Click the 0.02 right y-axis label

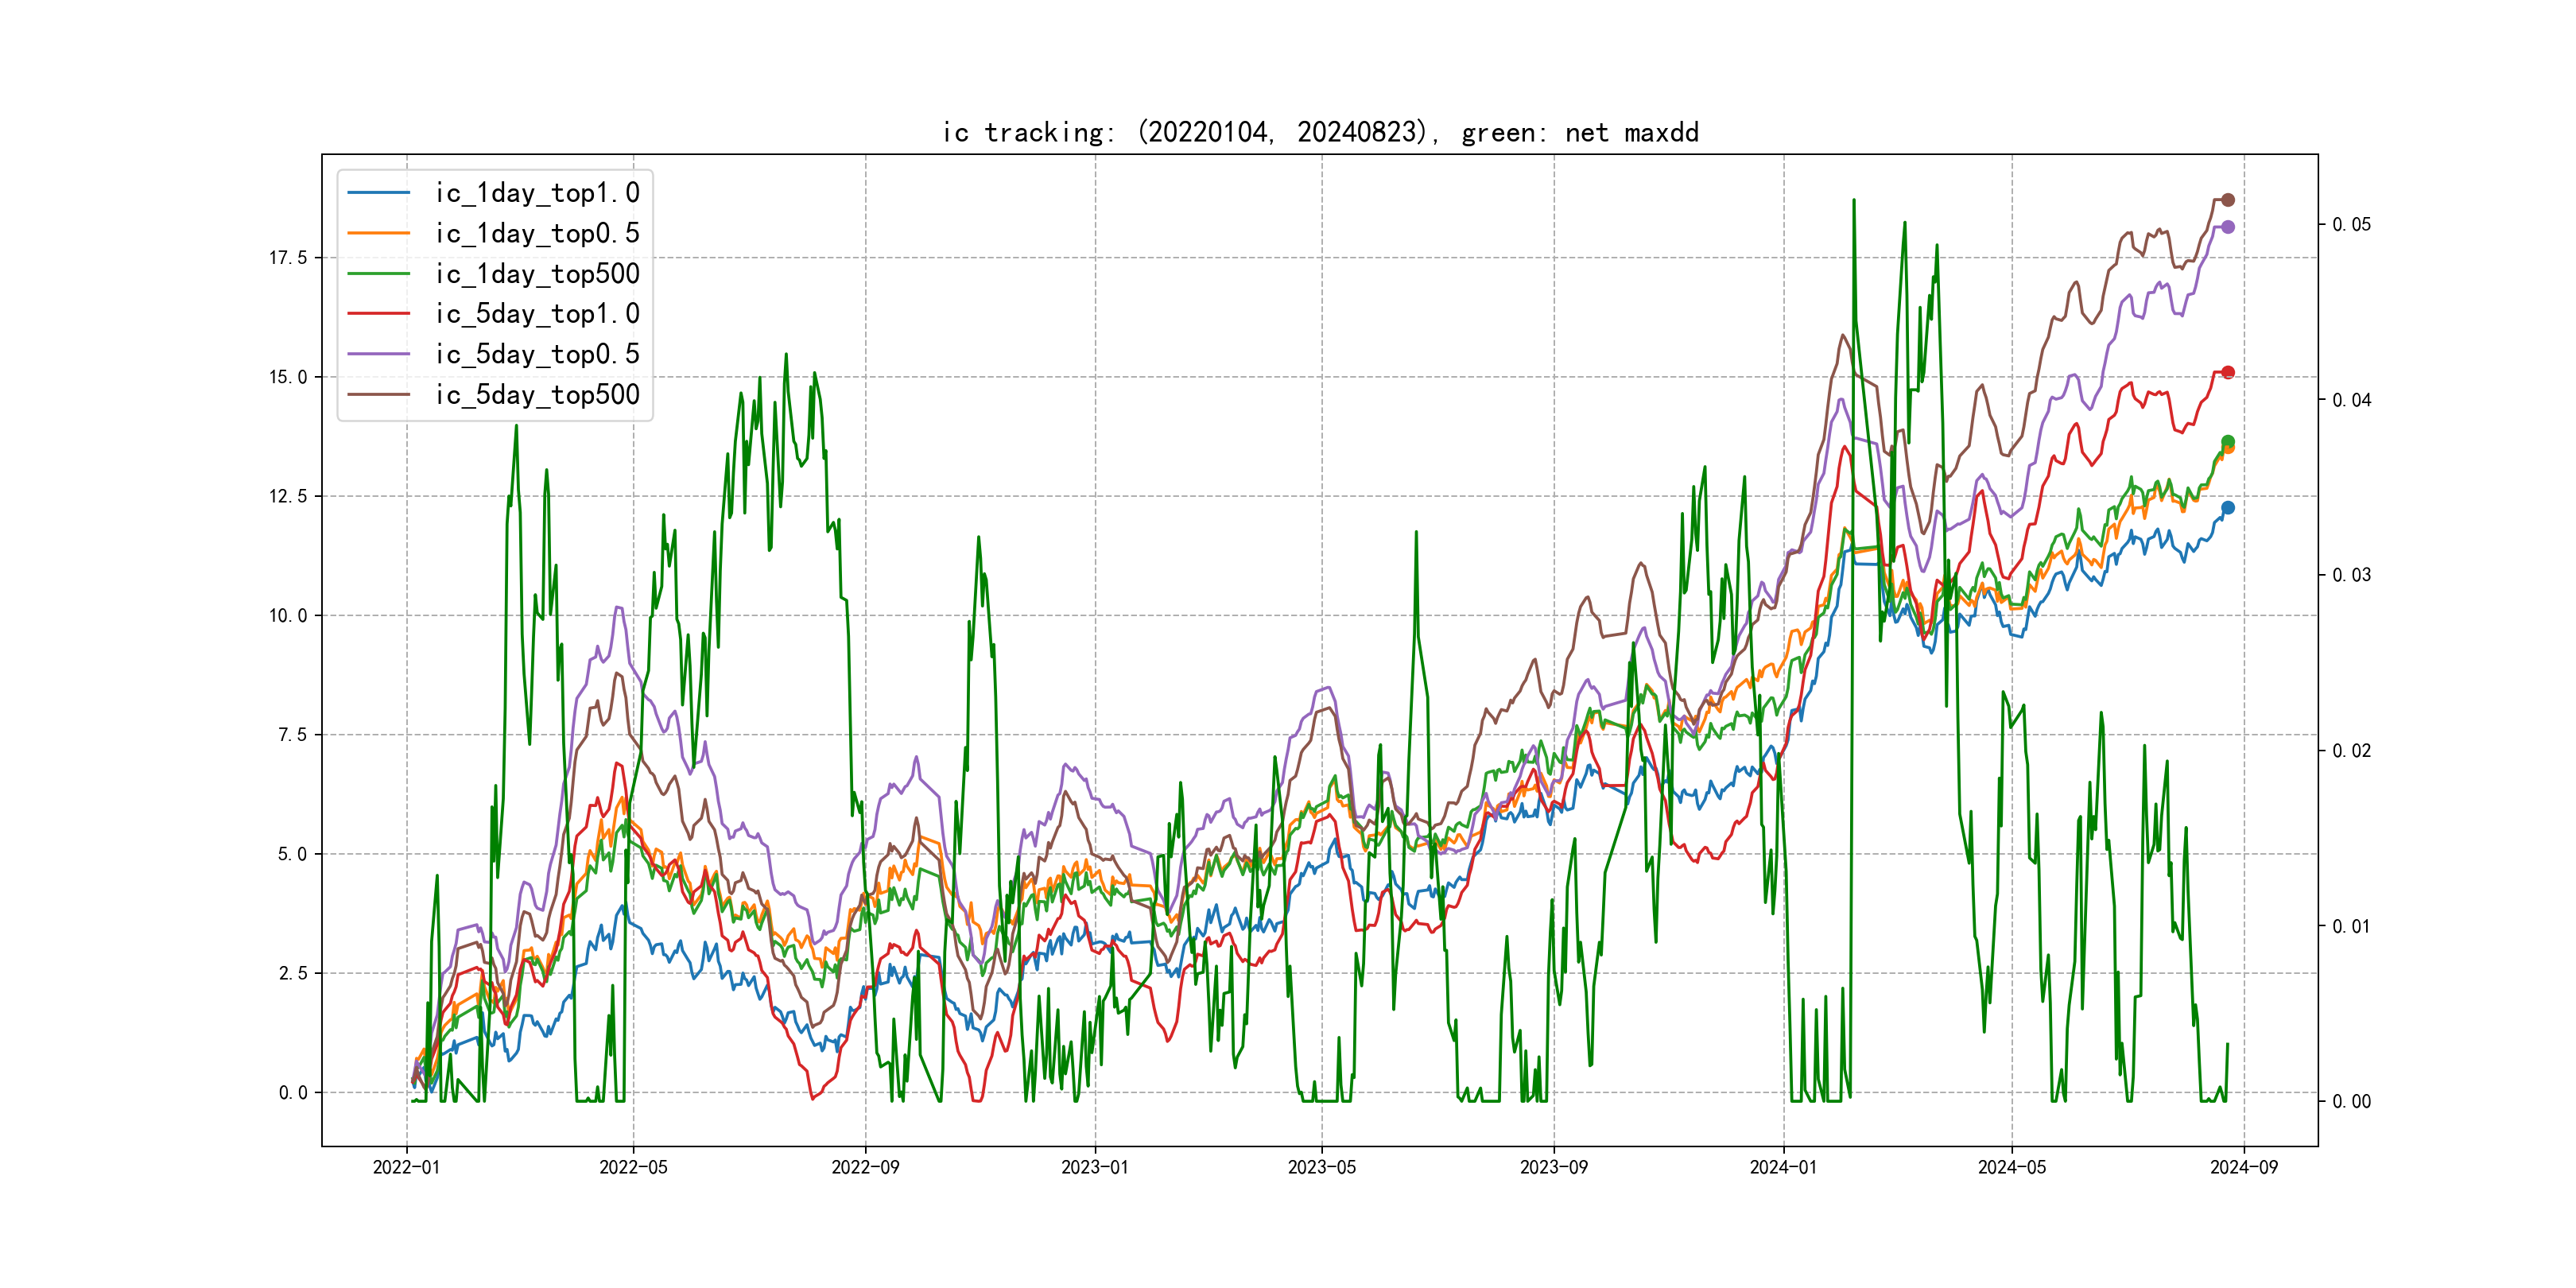[2351, 751]
